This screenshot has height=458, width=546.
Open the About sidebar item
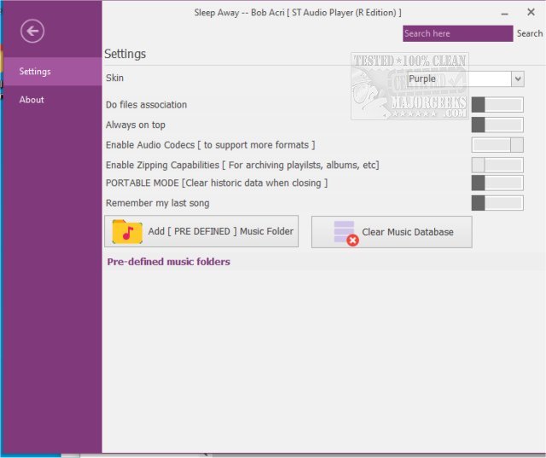point(51,100)
